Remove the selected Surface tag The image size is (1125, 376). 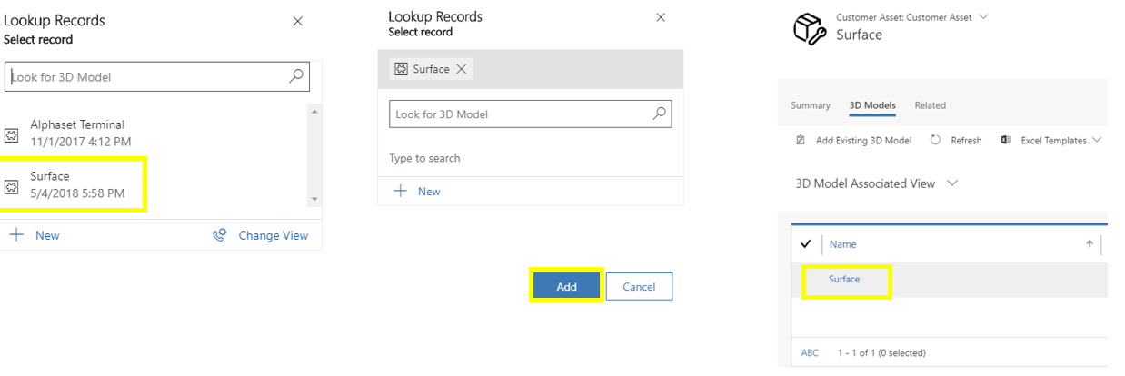[x=462, y=69]
